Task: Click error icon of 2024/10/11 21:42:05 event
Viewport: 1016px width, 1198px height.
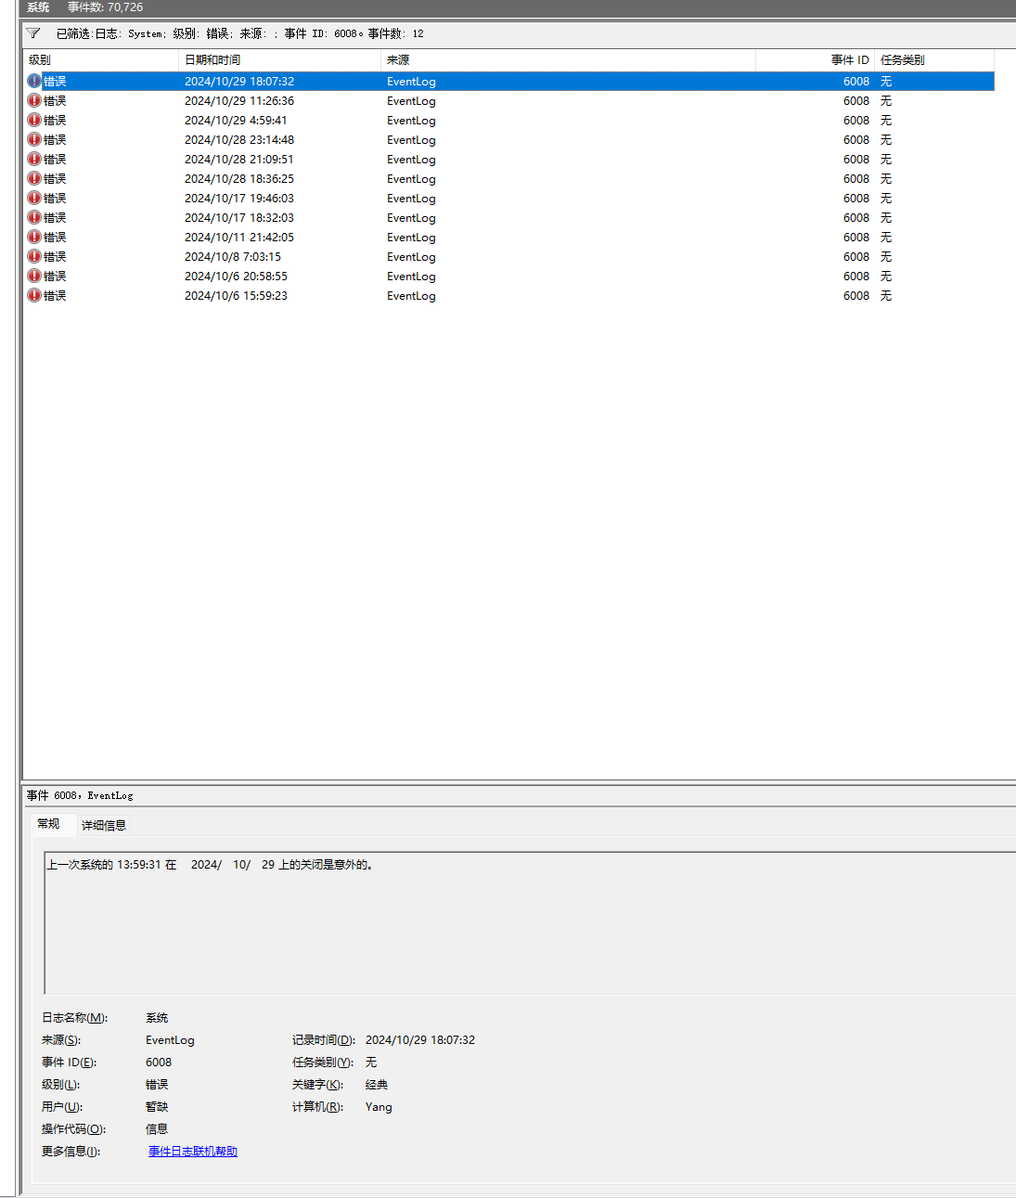Action: point(34,237)
